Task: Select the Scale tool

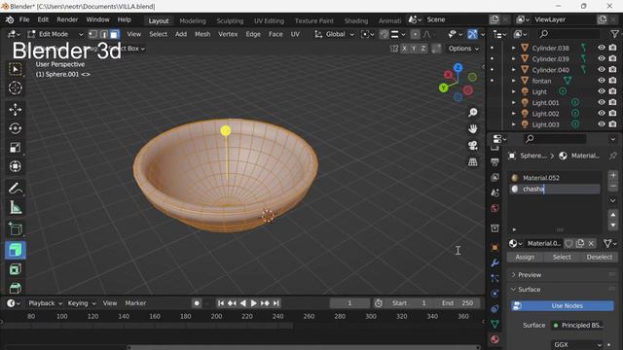Action: click(x=16, y=148)
